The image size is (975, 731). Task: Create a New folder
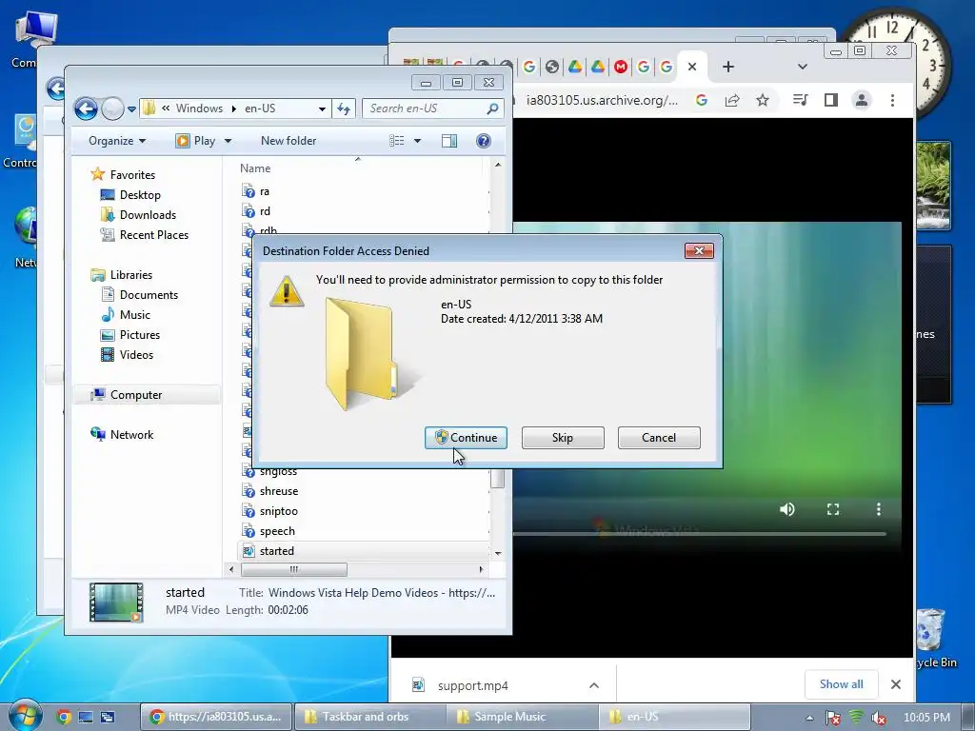click(289, 141)
